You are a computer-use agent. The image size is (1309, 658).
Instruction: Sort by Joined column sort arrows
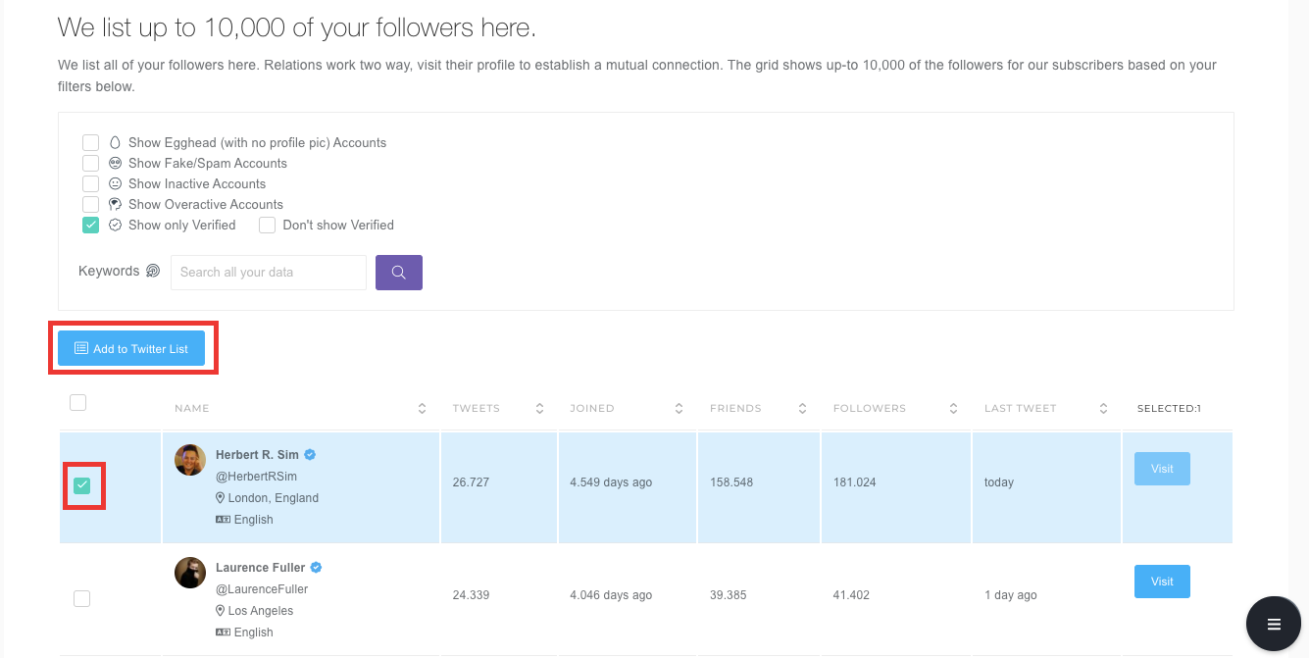(x=680, y=408)
